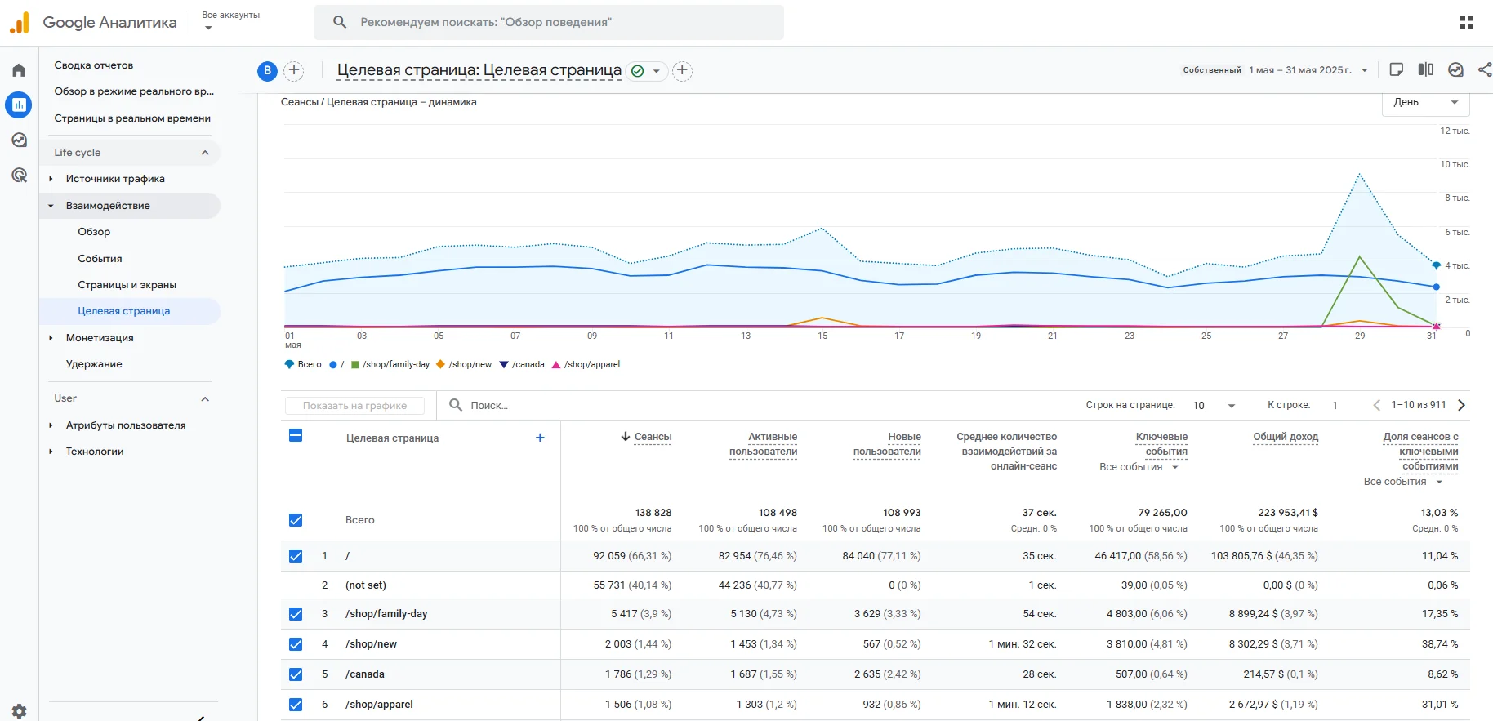Image resolution: width=1493 pixels, height=721 pixels.
Task: Uncheck the /shop/family-day row checkbox
Action: click(x=296, y=614)
